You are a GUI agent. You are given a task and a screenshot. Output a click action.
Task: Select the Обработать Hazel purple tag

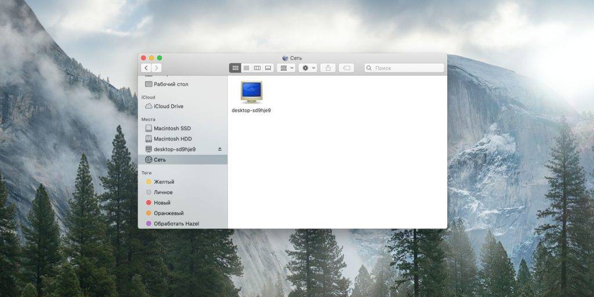[175, 223]
